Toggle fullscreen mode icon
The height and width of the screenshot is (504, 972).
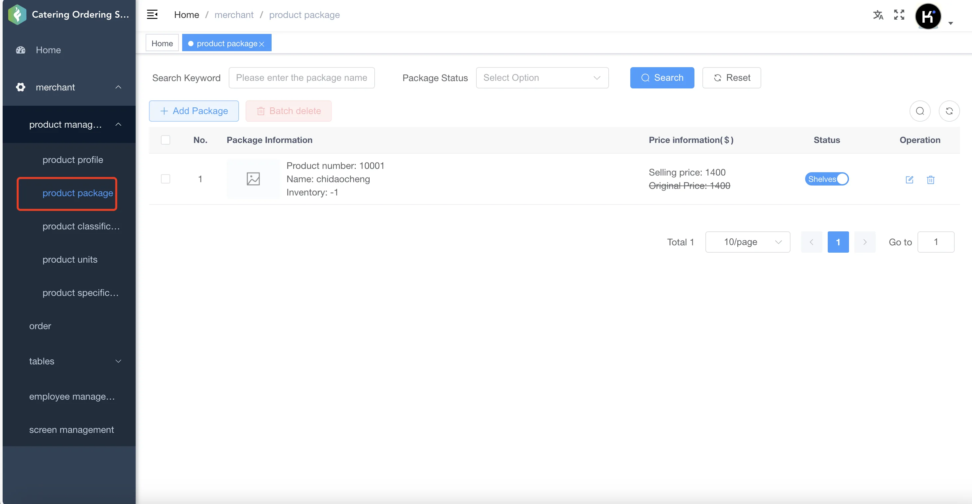[899, 15]
